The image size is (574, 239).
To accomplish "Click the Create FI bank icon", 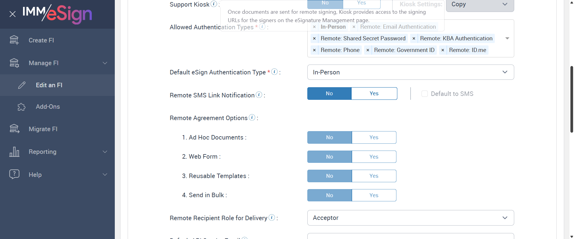I will [14, 40].
